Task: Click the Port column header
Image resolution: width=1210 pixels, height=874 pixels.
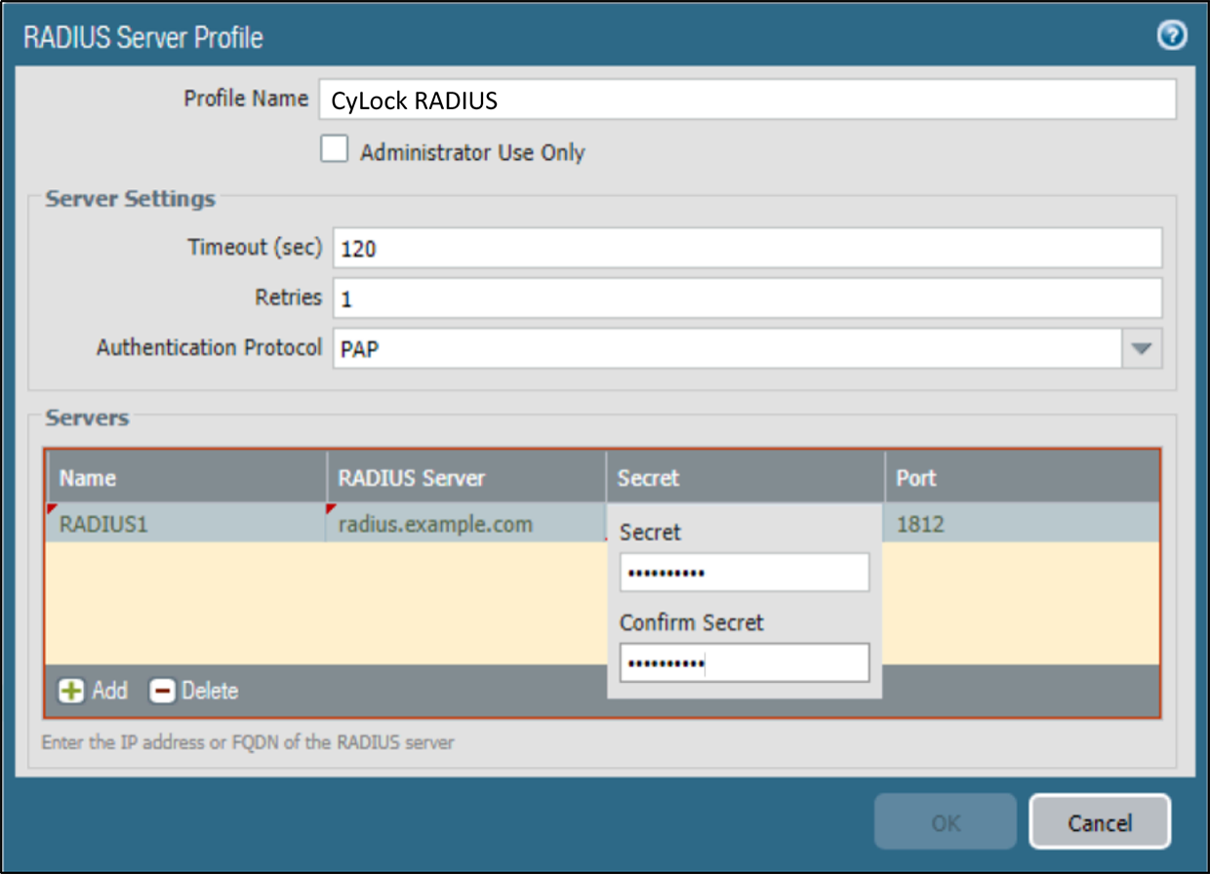Action: pos(1022,478)
